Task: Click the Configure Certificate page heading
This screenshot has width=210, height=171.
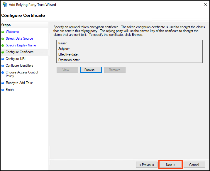Action: coord(23,15)
